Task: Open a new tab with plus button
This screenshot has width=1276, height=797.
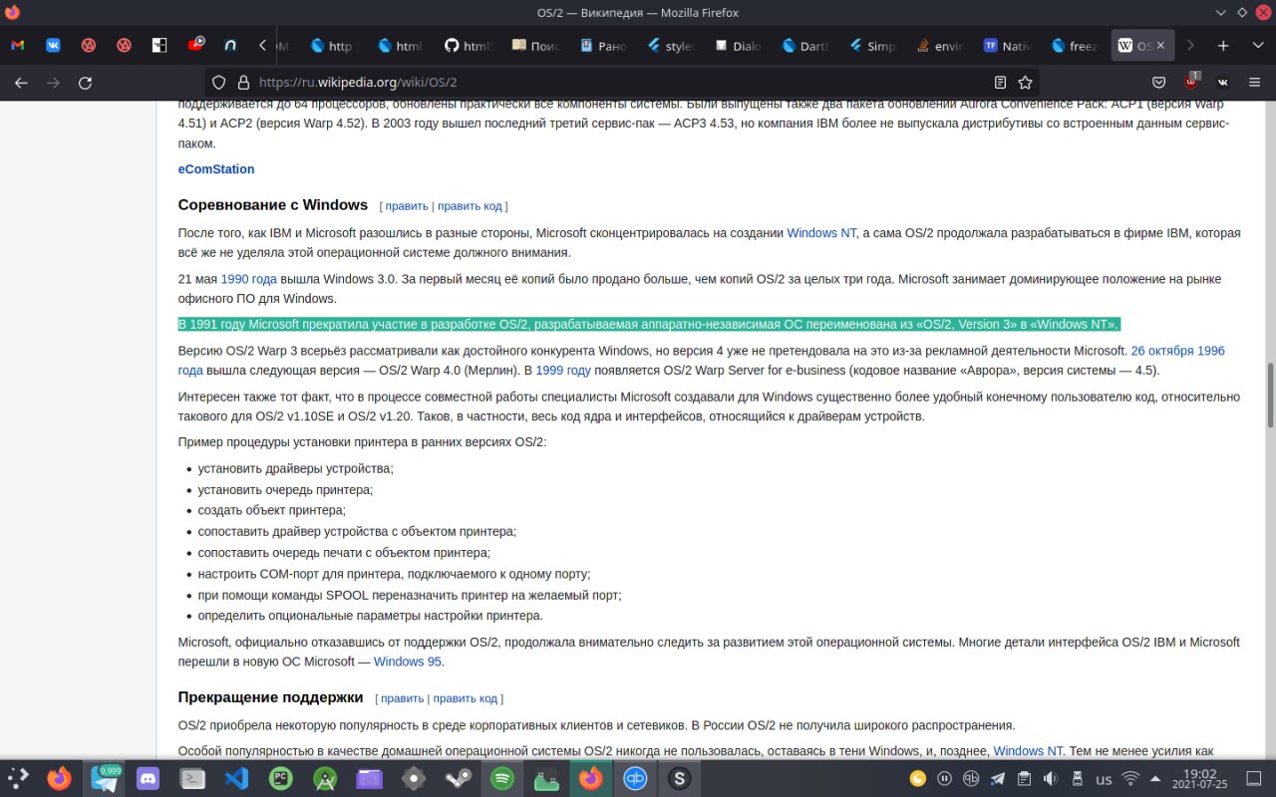Action: coord(1223,46)
